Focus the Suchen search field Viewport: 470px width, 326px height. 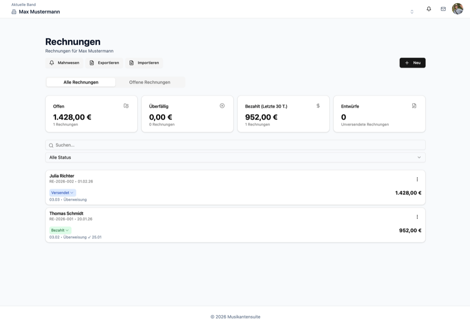(x=235, y=145)
